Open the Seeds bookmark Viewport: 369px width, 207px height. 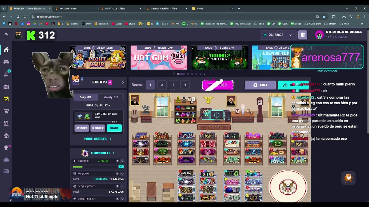[x=296, y=24]
